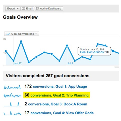This screenshot has height=121, width=121.
Task: Click the Book A Room sparkline graph
Action: pyautogui.click(x=13, y=104)
